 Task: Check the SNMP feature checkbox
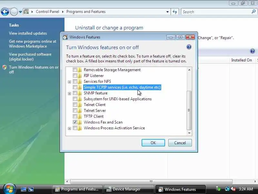[x=75, y=93]
